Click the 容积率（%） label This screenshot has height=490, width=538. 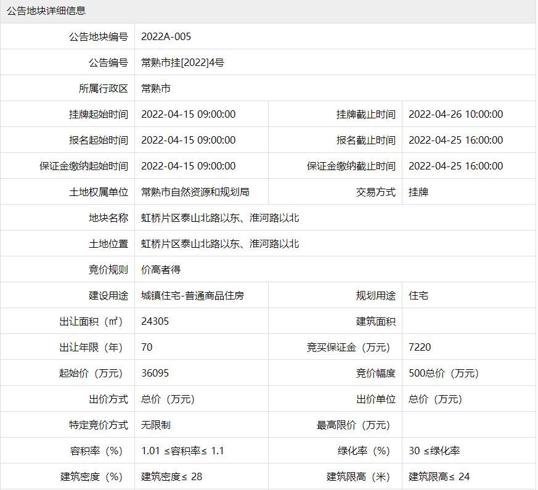pyautogui.click(x=96, y=451)
